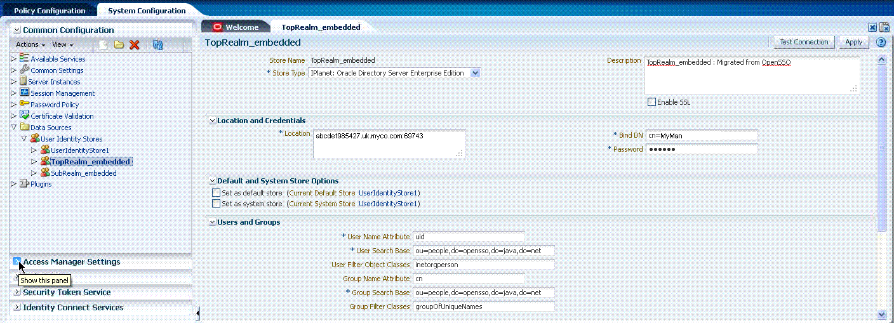Click the Password input field
Viewport: 894px width, 323px height.
(x=702, y=149)
